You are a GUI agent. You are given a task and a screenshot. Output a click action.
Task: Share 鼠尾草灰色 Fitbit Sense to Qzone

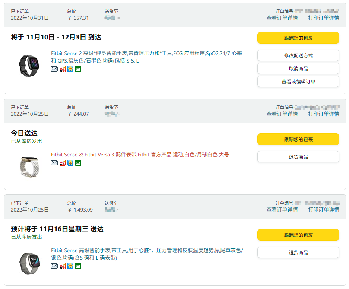[x=70, y=266]
